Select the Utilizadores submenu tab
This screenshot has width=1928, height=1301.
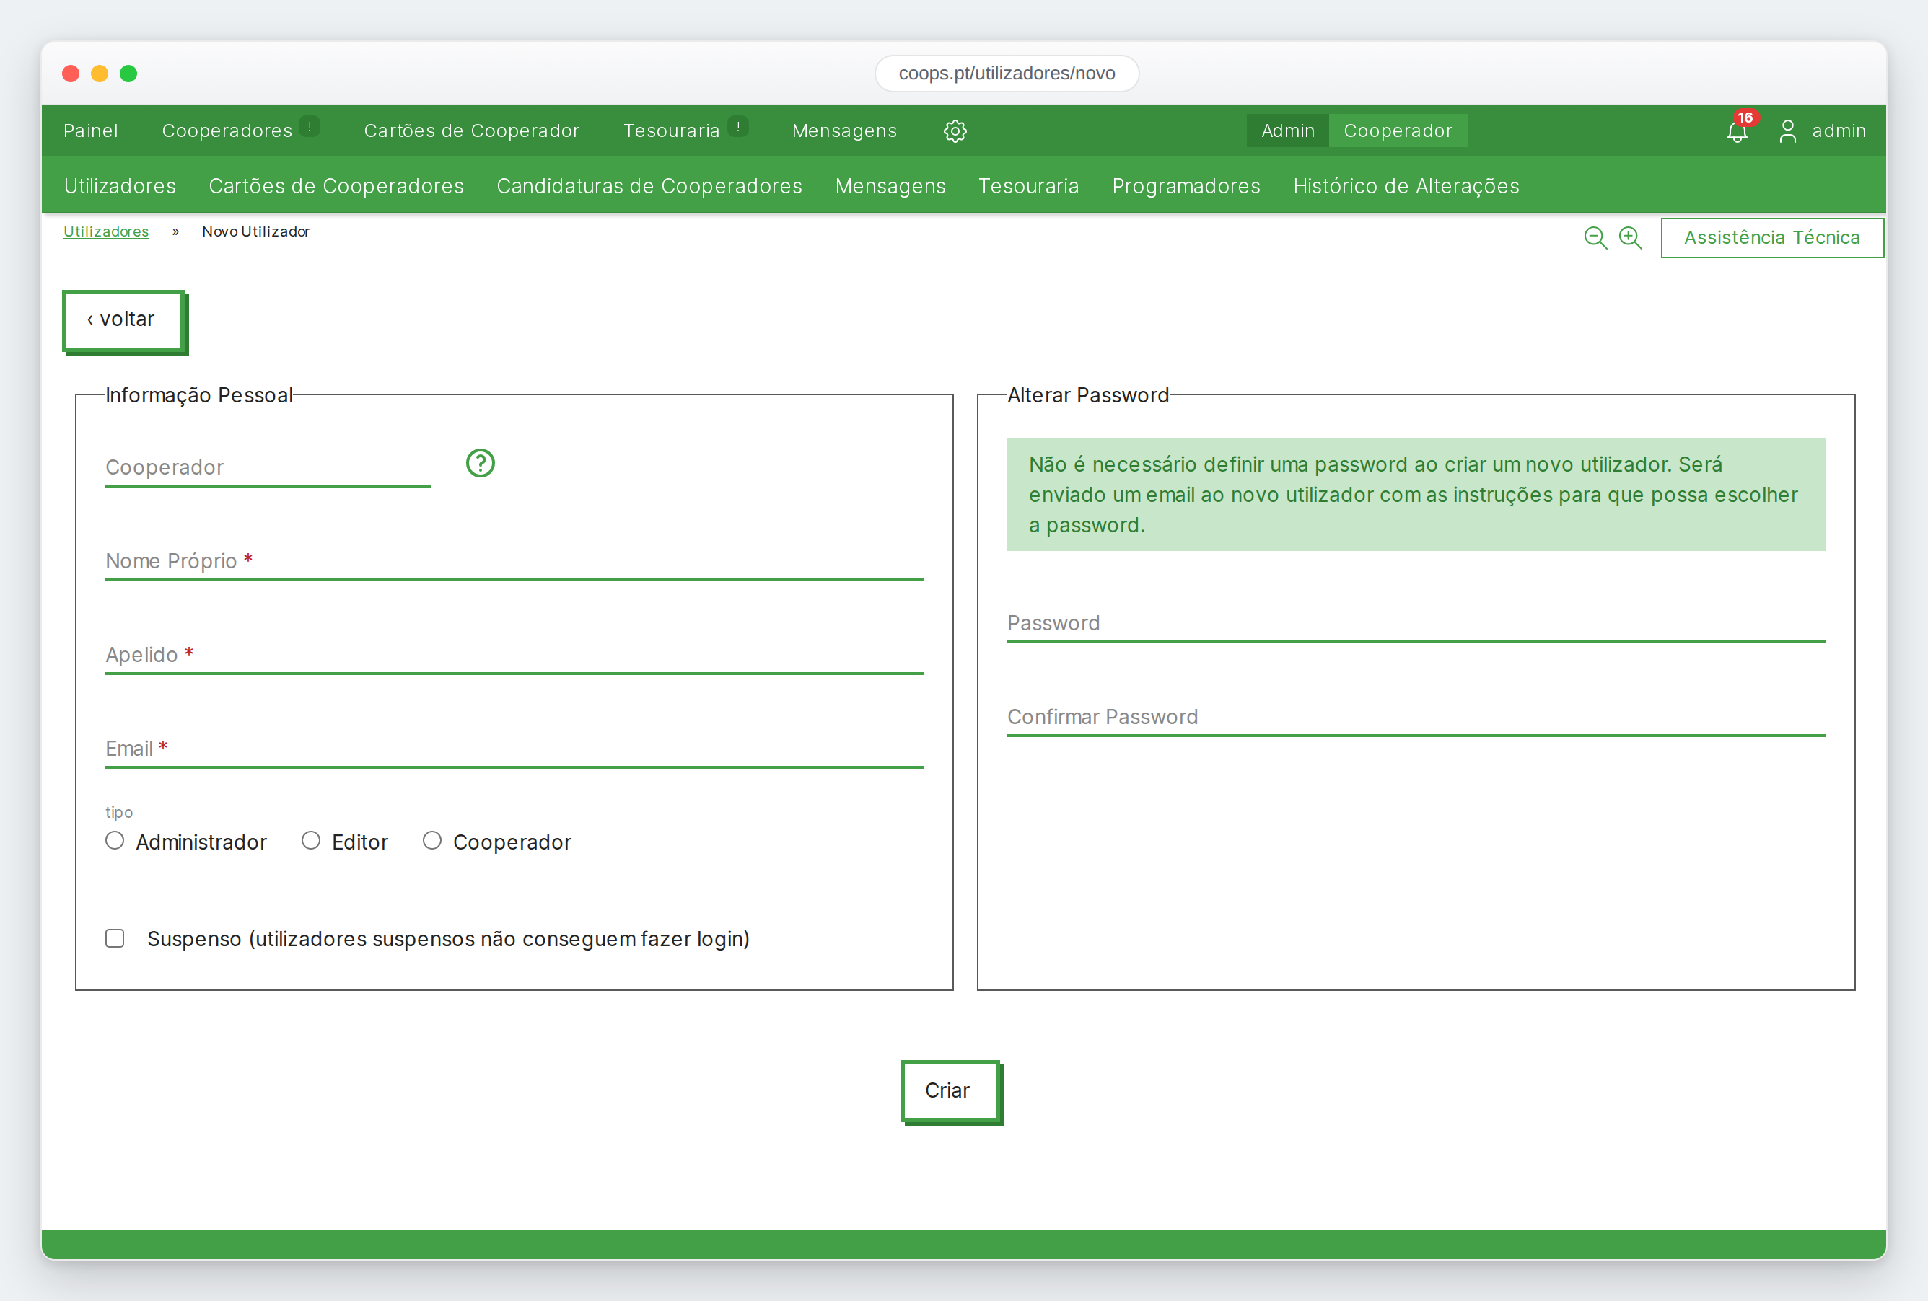pos(120,186)
